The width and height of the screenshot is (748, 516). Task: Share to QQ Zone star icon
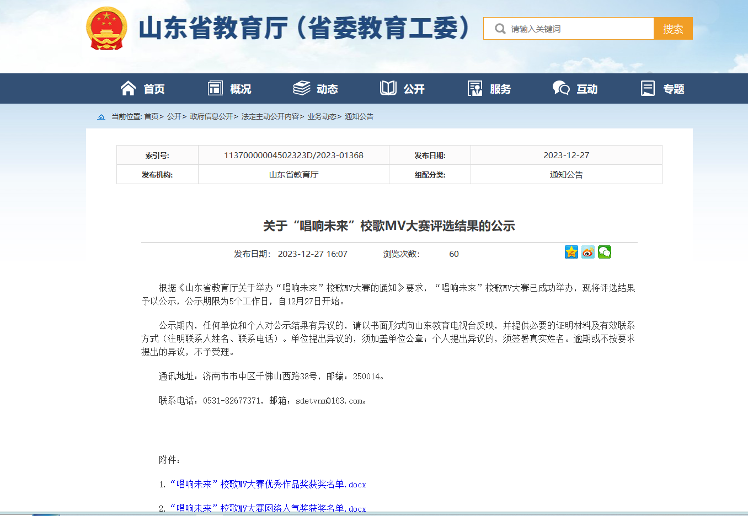(x=571, y=252)
